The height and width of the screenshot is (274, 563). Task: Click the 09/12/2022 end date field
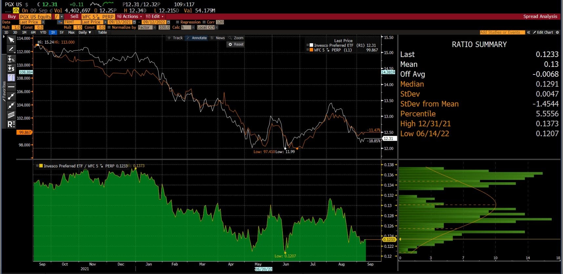point(154,22)
